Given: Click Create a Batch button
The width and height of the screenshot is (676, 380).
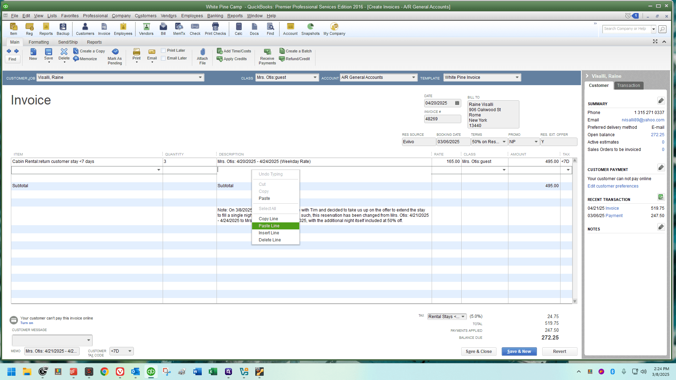Looking at the screenshot, I should point(295,51).
